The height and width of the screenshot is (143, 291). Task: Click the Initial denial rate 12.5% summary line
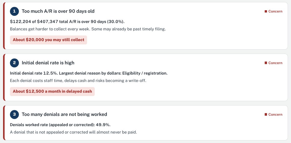pos(89,73)
